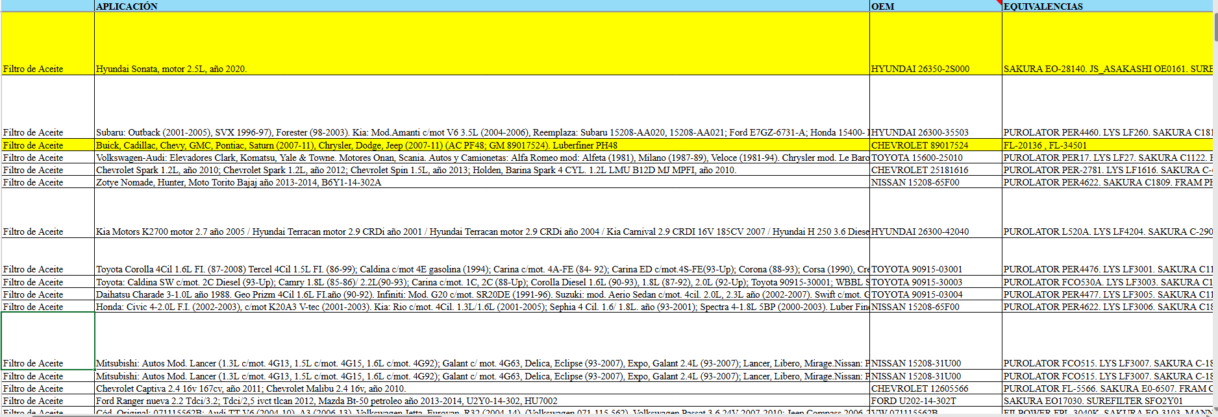1218x417 pixels.
Task: Select the 'PUROLATOR PER4476. LYS LF3001' cell
Action: pos(1106,257)
